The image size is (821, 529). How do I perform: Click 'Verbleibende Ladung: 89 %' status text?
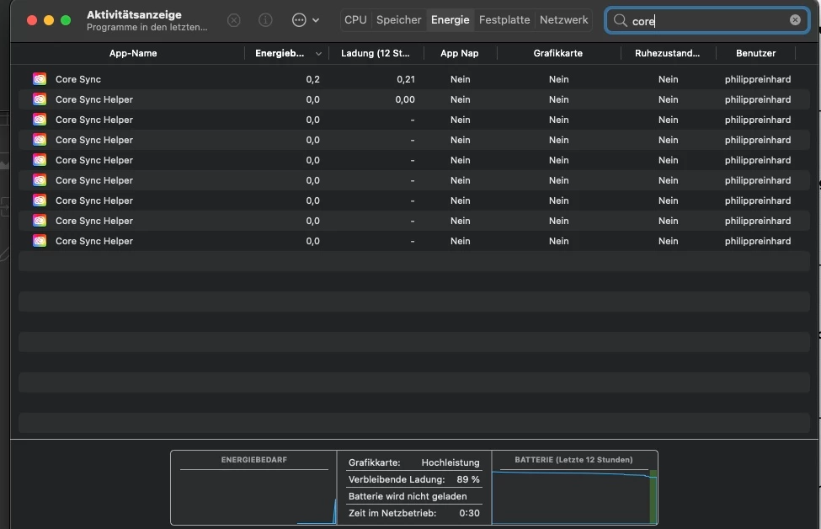coord(413,479)
